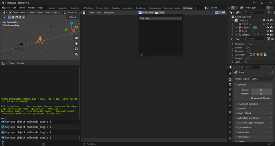Open the Scene properties tab
The image size is (275, 146).
[x=230, y=95]
